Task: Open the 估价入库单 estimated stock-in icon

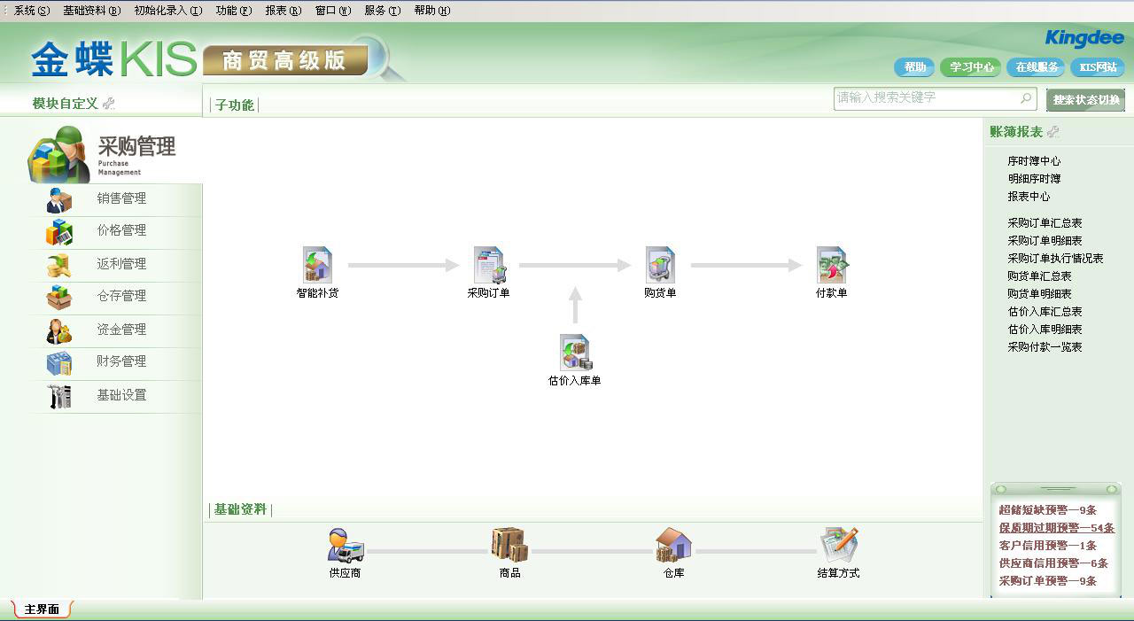Action: [575, 353]
